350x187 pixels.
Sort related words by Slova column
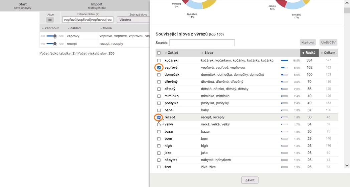coord(207,53)
